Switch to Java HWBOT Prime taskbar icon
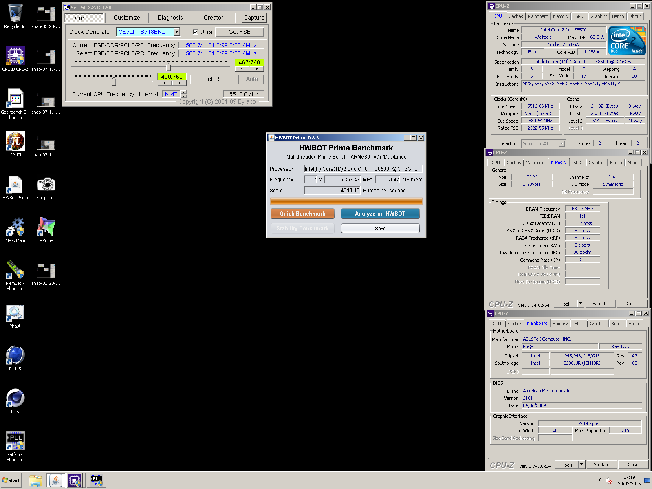The height and width of the screenshot is (489, 652). click(x=55, y=480)
